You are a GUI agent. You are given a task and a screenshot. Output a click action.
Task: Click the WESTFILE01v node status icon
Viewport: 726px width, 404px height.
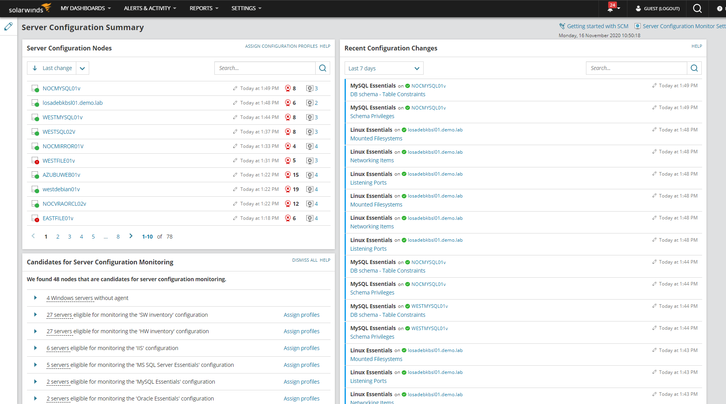[35, 161]
